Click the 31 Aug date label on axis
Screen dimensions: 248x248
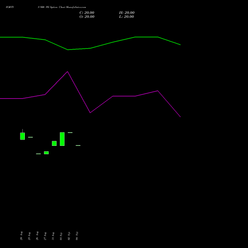click(x=53, y=236)
